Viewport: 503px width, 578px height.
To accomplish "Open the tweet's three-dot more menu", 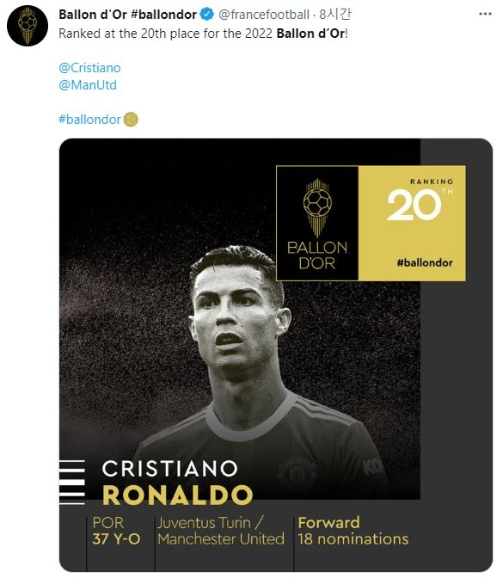I will tap(485, 14).
